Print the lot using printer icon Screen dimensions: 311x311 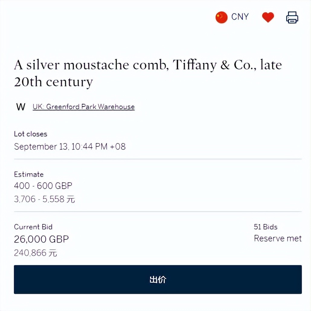coord(292,18)
